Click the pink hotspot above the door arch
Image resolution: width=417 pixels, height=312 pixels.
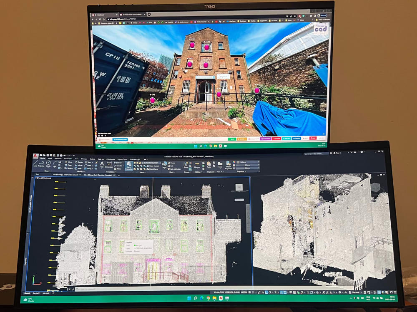206,65
